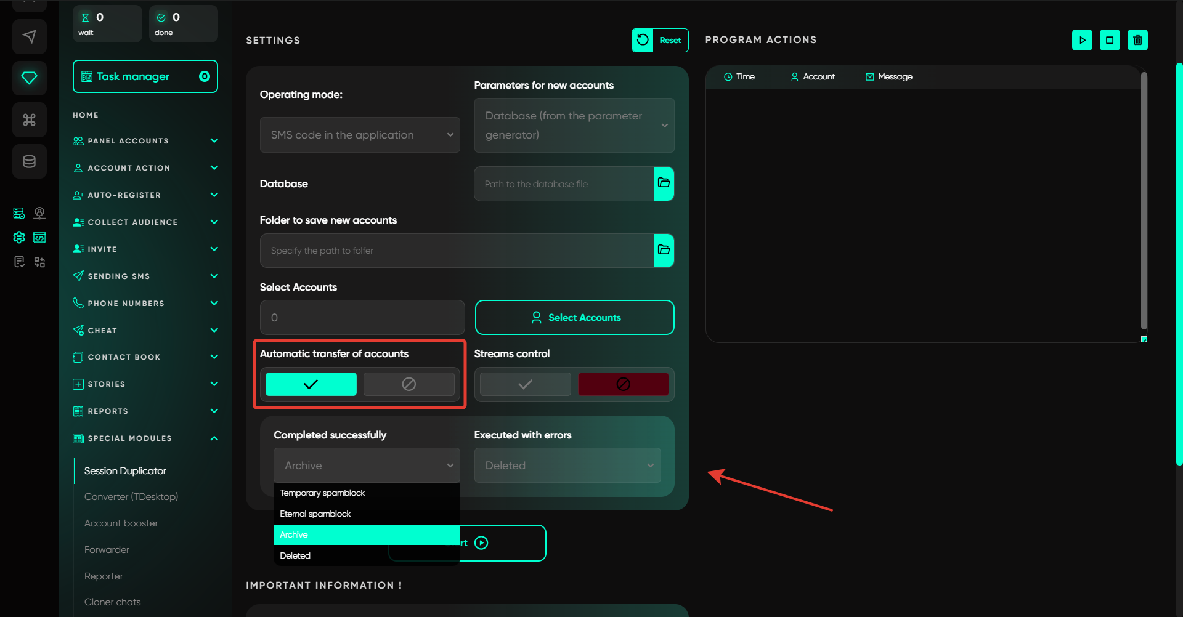Click the Reset settings button
The height and width of the screenshot is (617, 1183).
click(x=660, y=41)
